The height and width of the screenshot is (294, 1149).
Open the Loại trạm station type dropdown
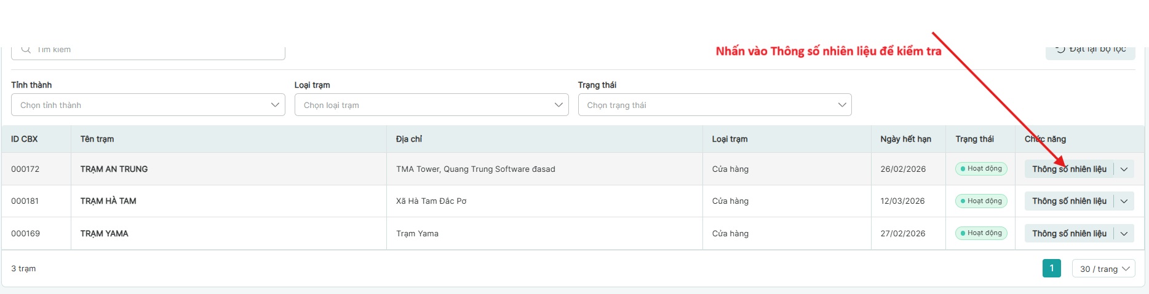[431, 105]
